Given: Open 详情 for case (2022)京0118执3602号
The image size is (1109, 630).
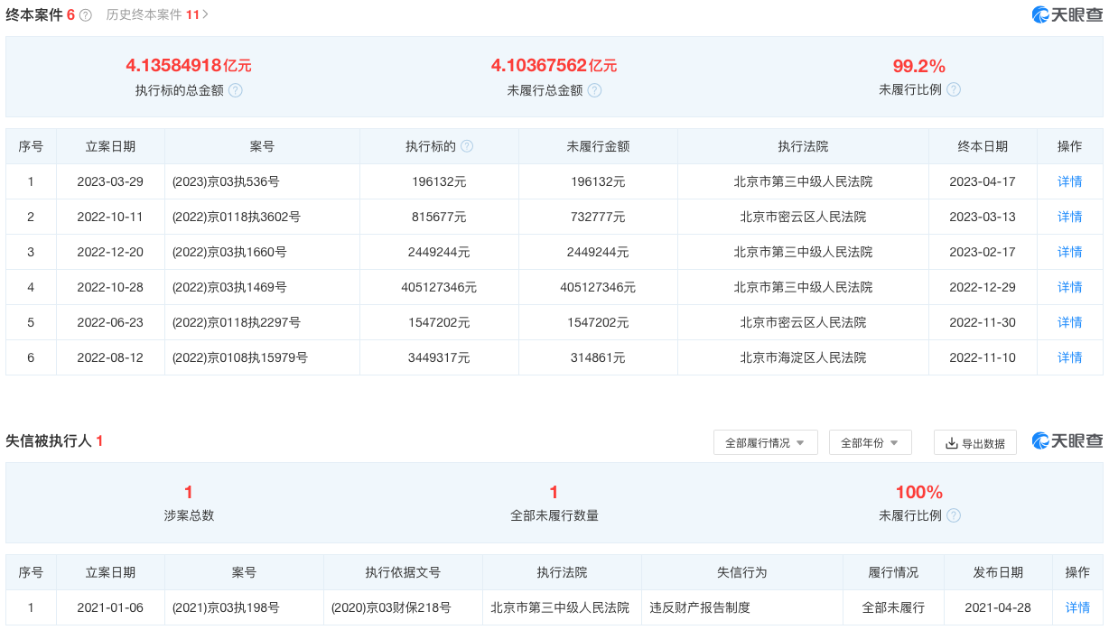Looking at the screenshot, I should pos(1069,217).
